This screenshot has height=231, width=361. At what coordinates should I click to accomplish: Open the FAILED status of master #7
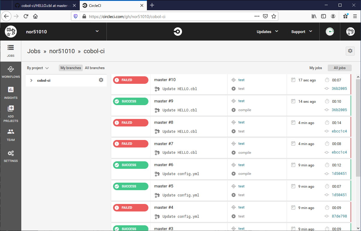[x=131, y=144]
